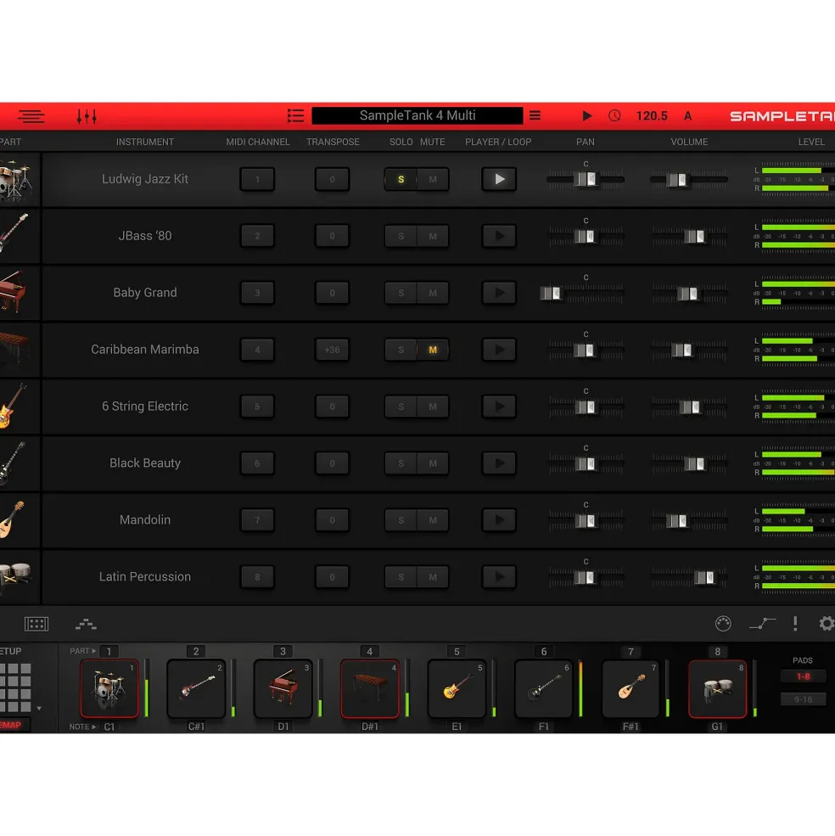Open the mixer sliders view icon

(x=87, y=115)
